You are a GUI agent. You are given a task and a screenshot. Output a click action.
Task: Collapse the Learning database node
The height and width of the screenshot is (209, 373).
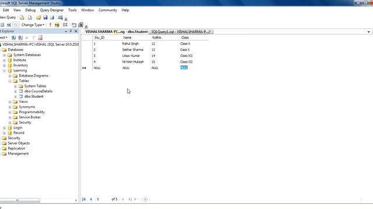click(4, 71)
